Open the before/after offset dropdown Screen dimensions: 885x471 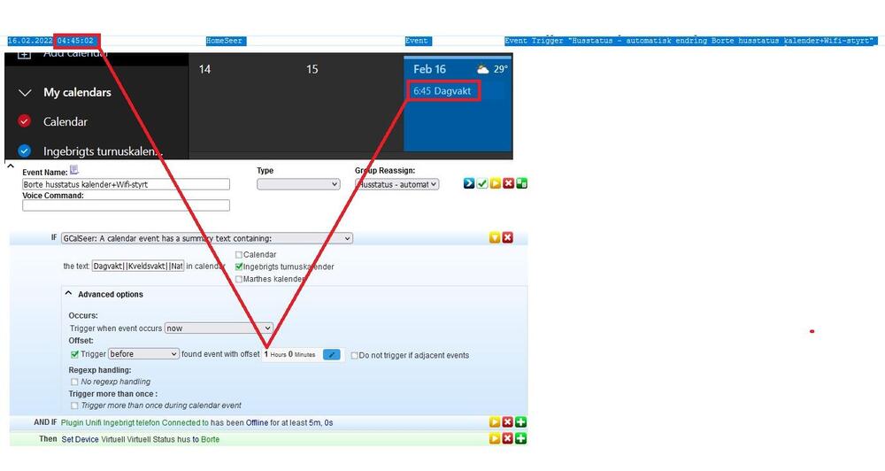(143, 354)
